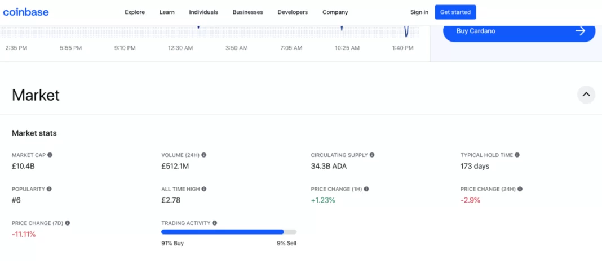Click the Buy Cardano button
Image resolution: width=602 pixels, height=261 pixels.
pos(519,31)
